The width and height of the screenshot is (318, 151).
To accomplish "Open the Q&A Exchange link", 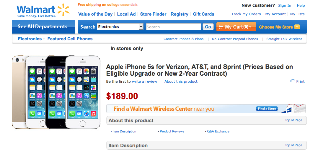I will click(x=218, y=131).
